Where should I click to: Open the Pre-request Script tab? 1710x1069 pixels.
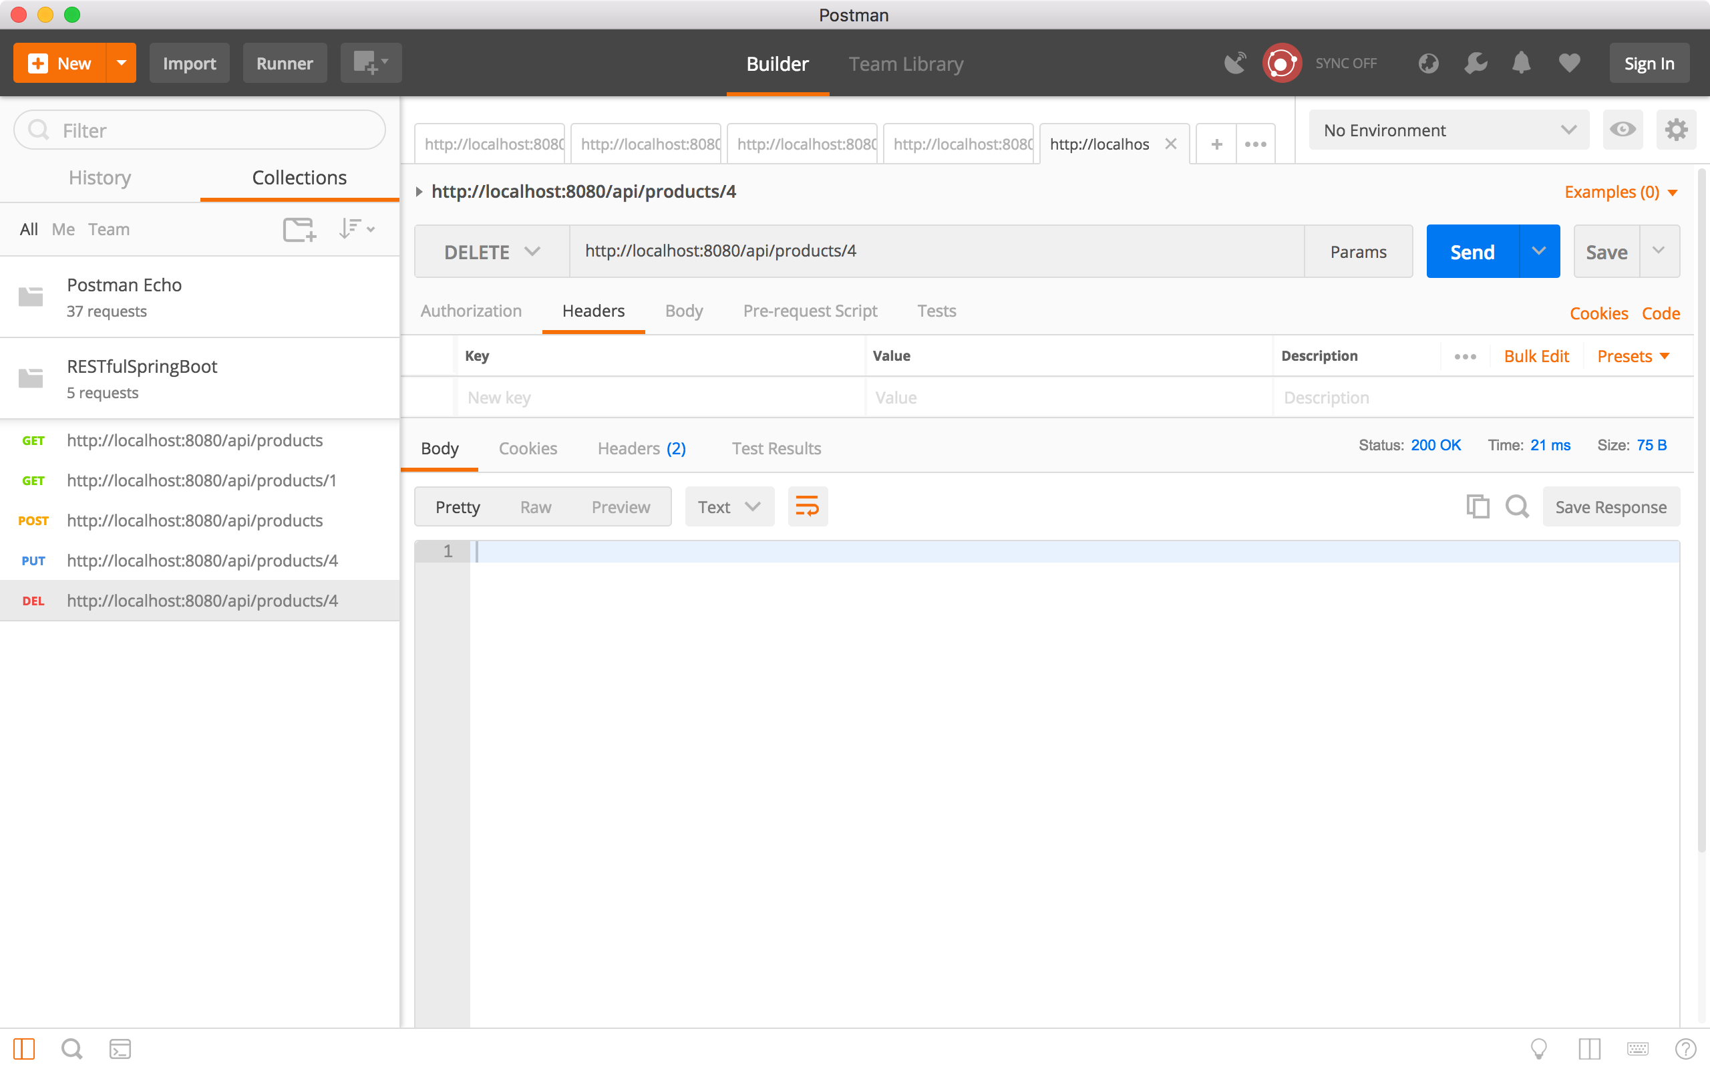coord(810,311)
